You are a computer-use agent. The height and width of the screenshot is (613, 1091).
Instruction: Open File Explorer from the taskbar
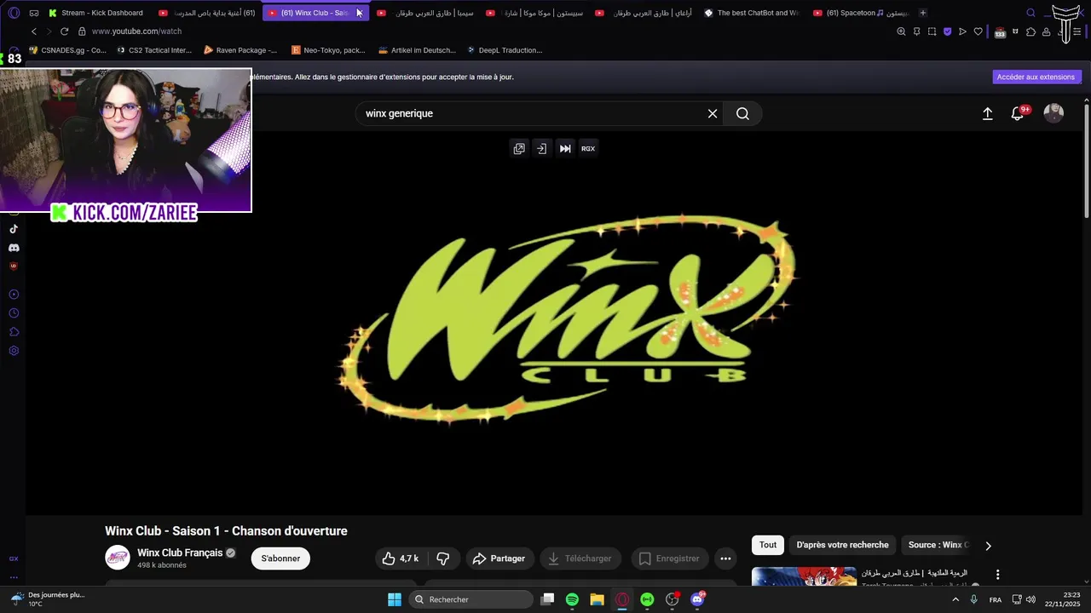597,599
